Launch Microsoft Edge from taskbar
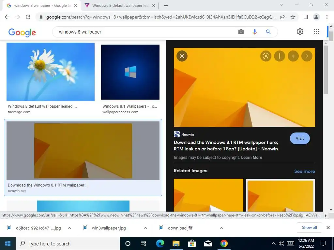This screenshot has height=250, width=334. (x=160, y=243)
